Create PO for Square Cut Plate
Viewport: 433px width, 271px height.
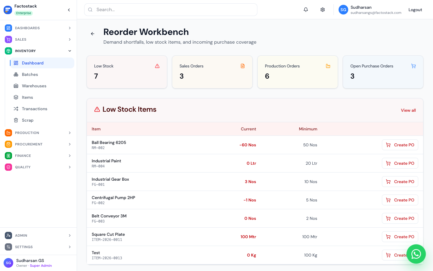(x=400, y=237)
